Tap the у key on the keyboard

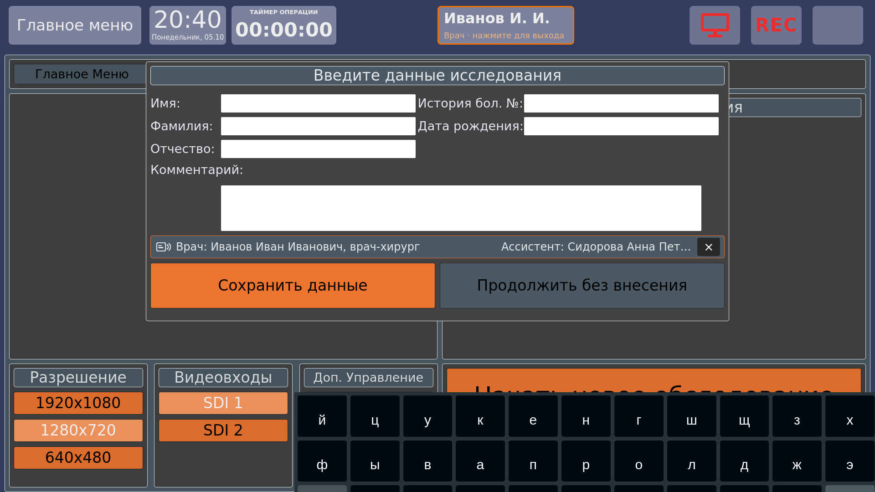click(427, 416)
